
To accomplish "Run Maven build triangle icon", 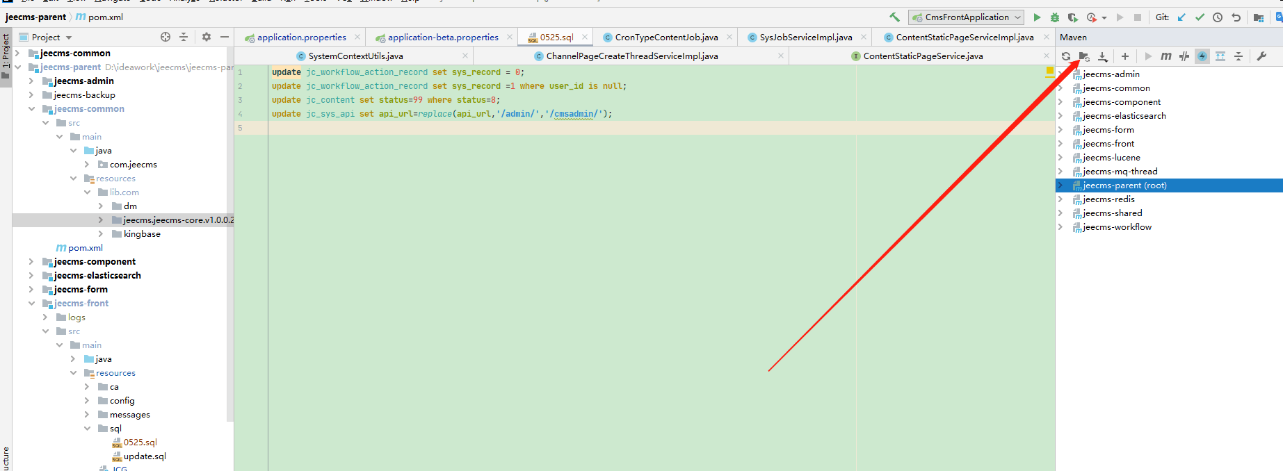I will 1148,56.
